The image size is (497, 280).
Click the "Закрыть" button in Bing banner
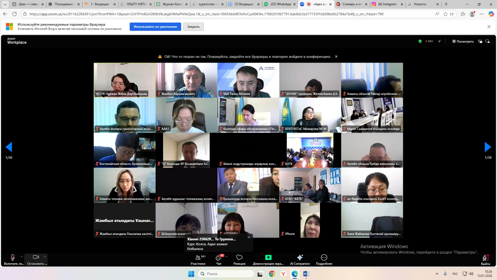(x=193, y=27)
